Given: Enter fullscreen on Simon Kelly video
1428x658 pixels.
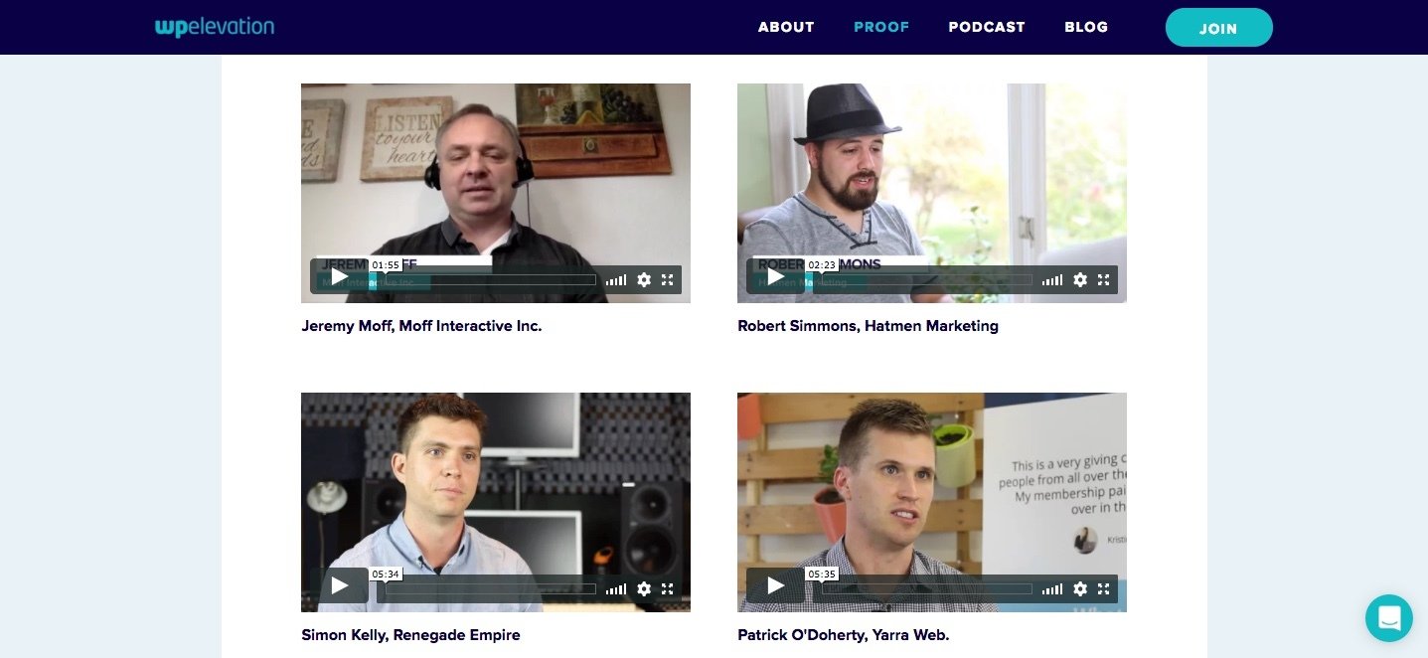Looking at the screenshot, I should click(x=668, y=589).
